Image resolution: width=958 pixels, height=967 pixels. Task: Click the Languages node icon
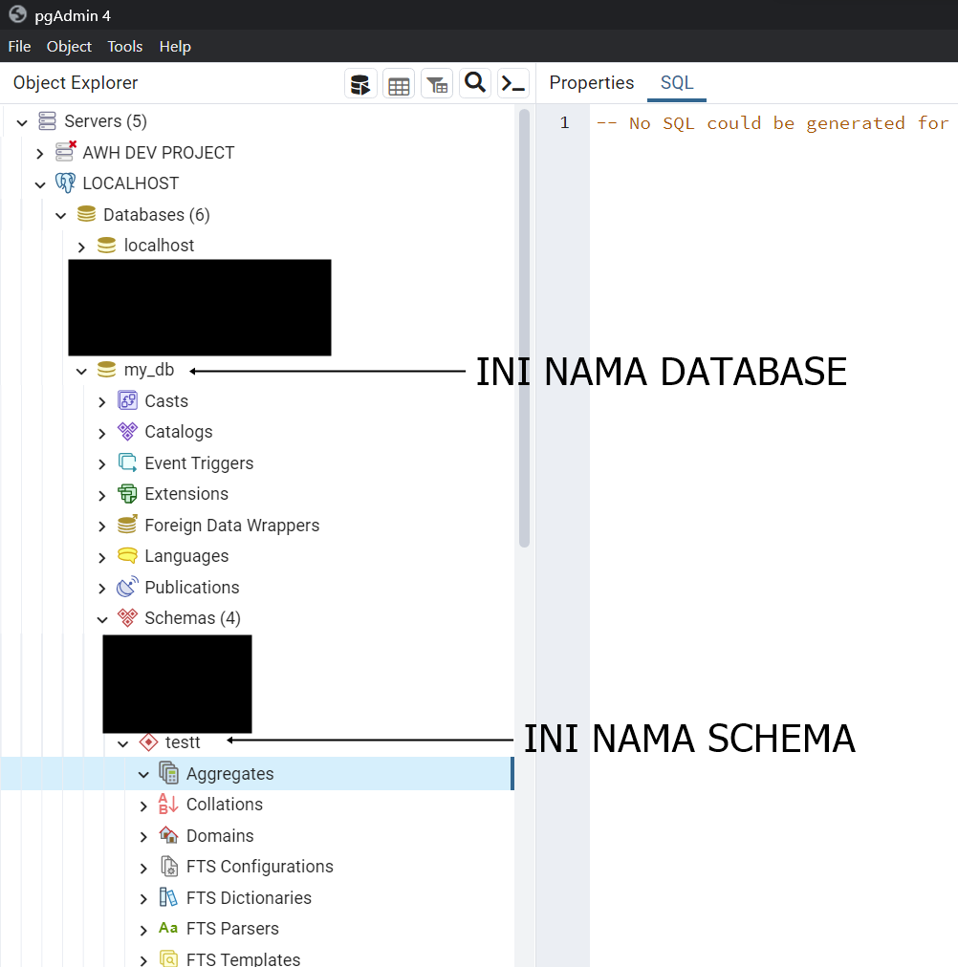pyautogui.click(x=128, y=556)
